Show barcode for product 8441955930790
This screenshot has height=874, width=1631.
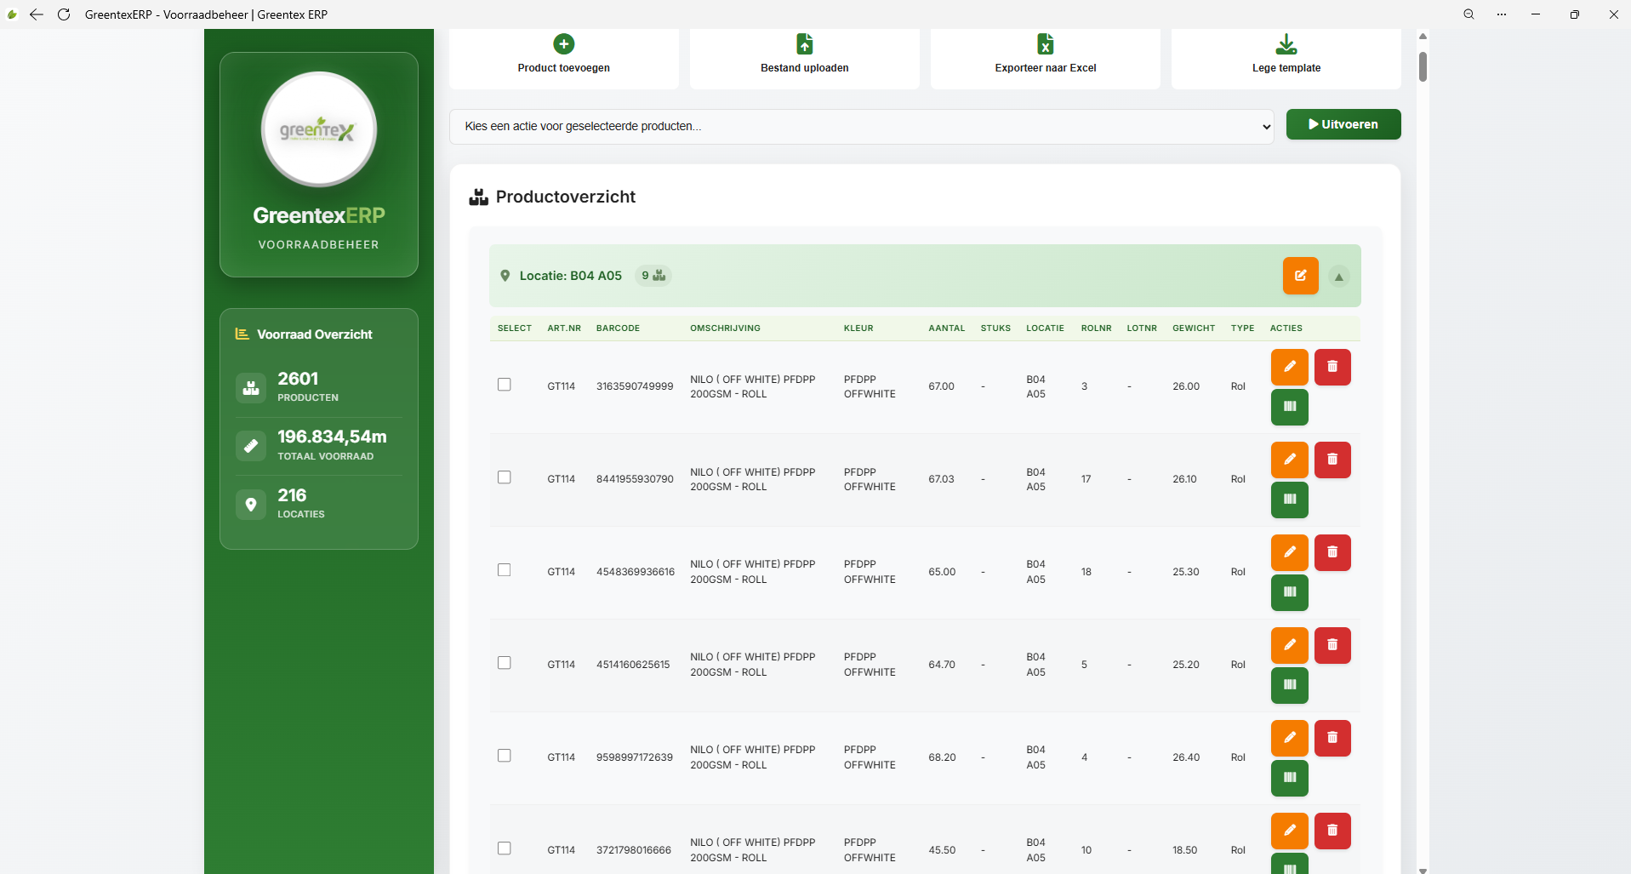[1289, 500]
